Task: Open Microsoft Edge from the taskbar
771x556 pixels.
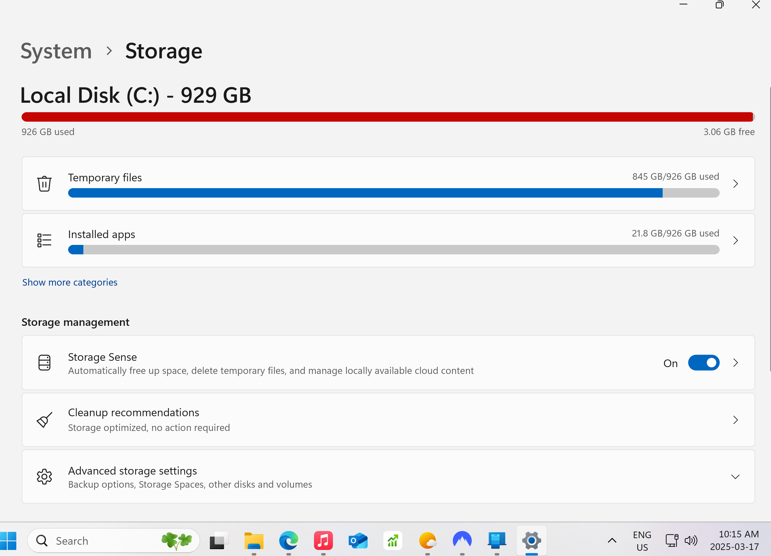Action: click(288, 540)
